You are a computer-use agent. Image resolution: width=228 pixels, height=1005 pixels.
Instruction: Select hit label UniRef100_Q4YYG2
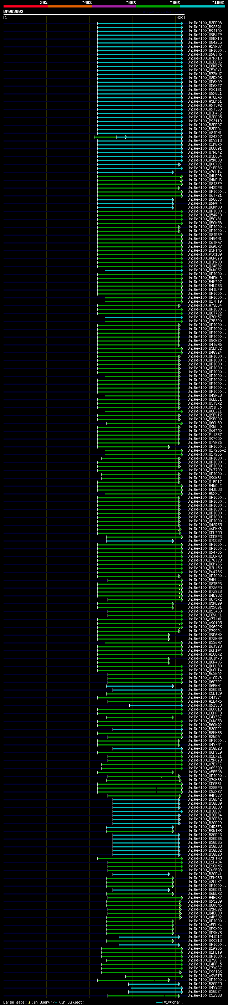pyautogui.click(x=204, y=988)
